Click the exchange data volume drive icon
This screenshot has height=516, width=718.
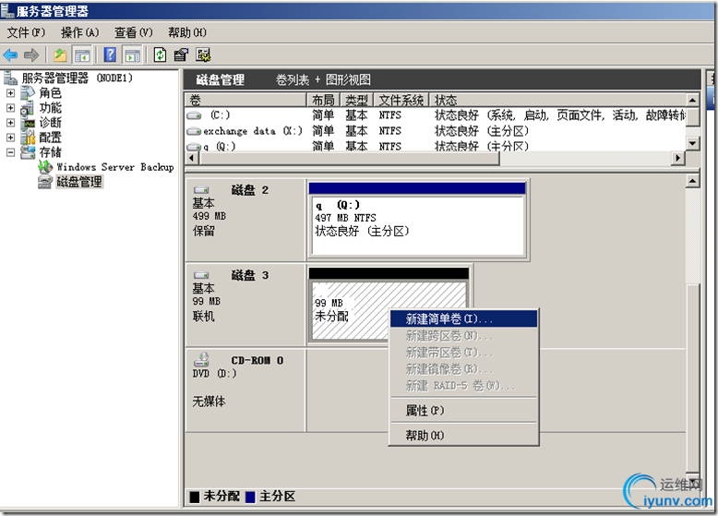pyautogui.click(x=194, y=131)
